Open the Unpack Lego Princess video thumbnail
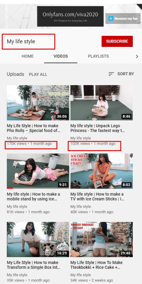The height and width of the screenshot is (284, 142). [x=102, y=103]
